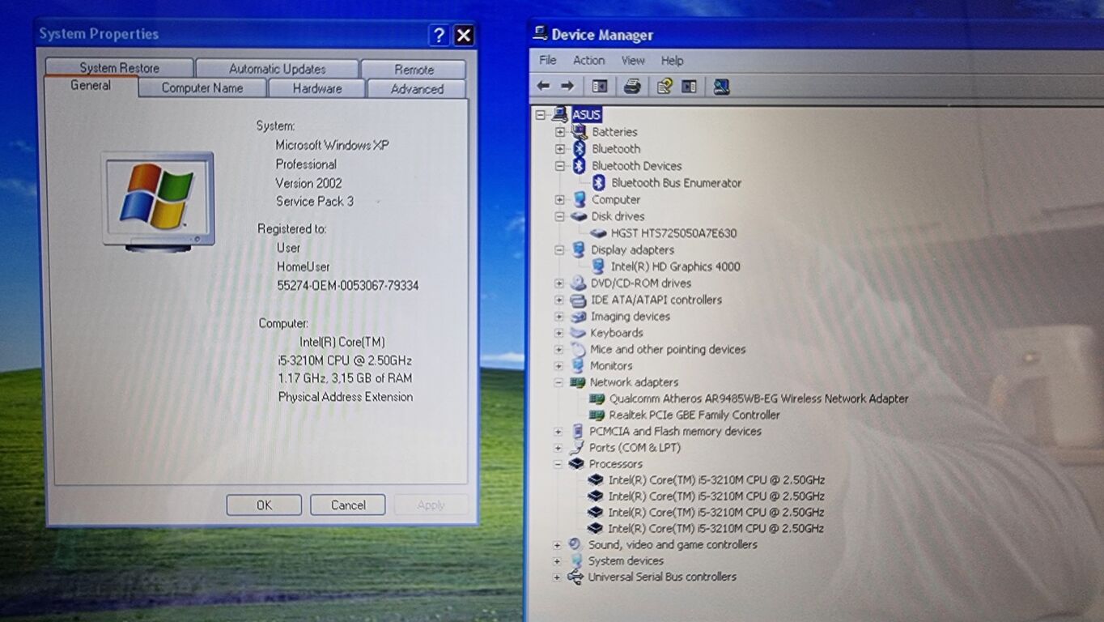Screen dimensions: 1104x622
Task: Click the System Properties title bar help button
Action: [439, 35]
